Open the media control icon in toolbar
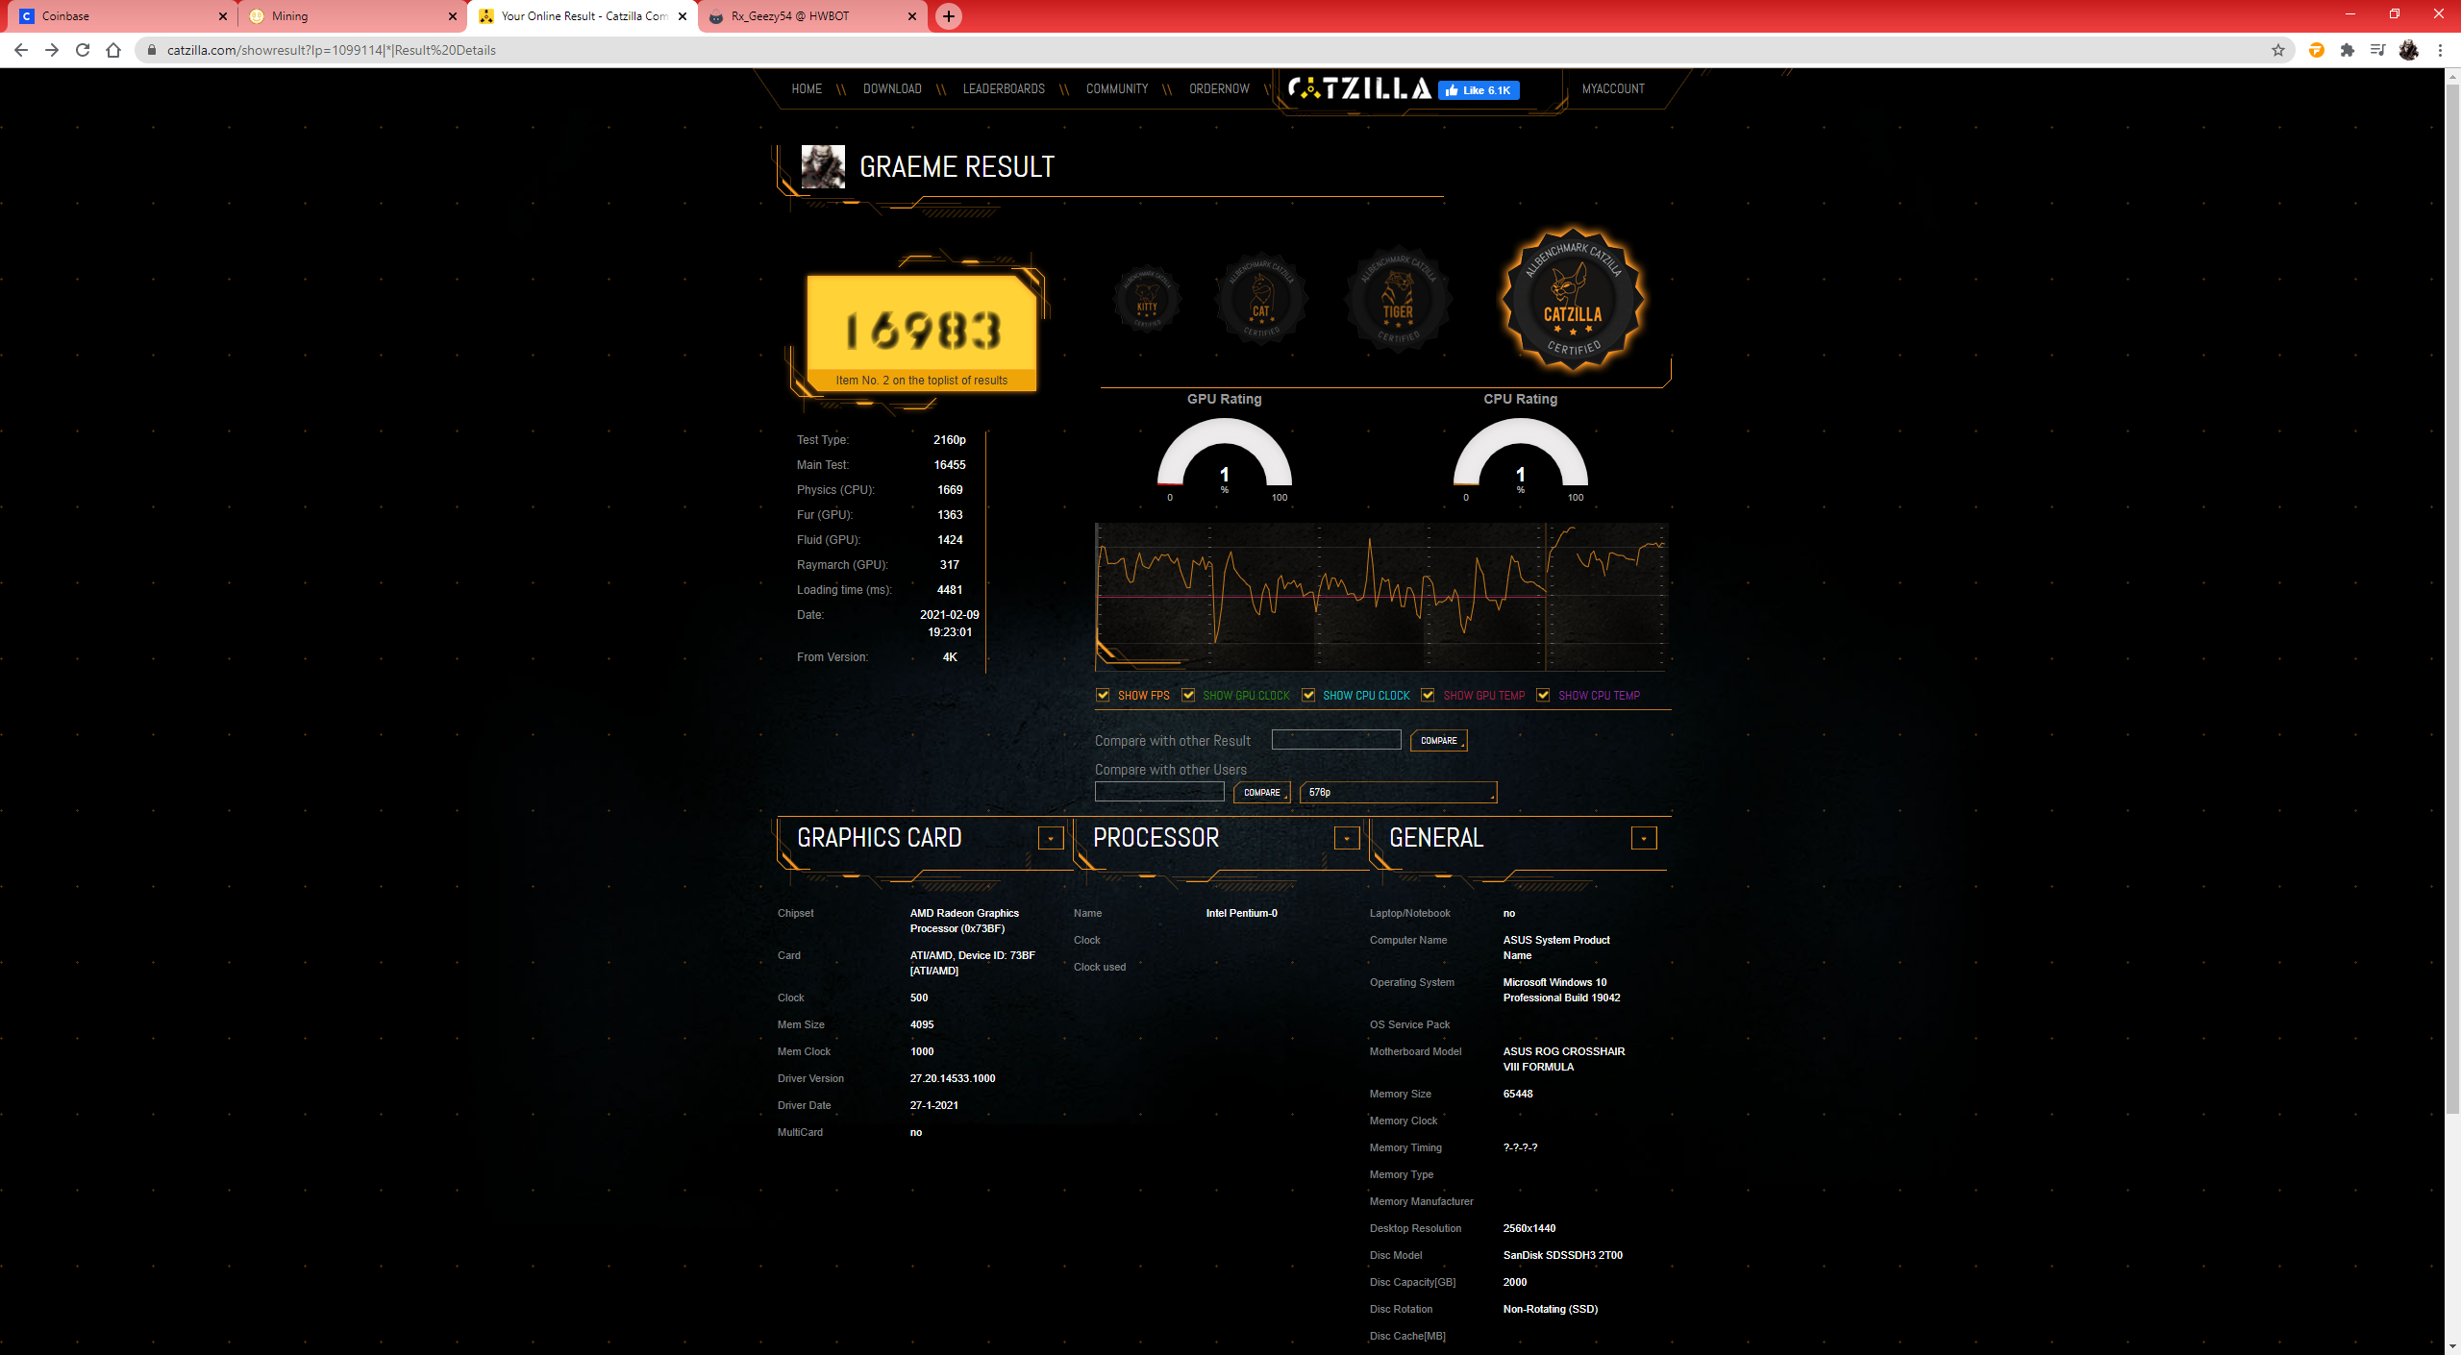Image resolution: width=2461 pixels, height=1355 pixels. coord(2378,50)
